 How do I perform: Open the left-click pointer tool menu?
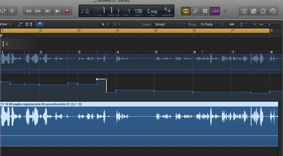pos(105,24)
